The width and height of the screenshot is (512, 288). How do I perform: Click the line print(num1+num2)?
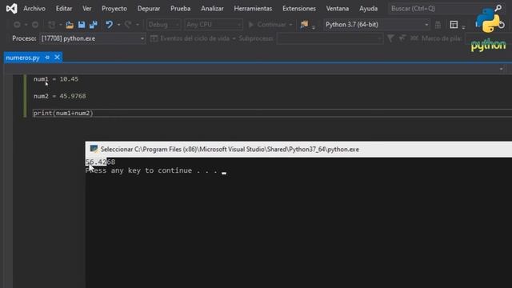63,113
